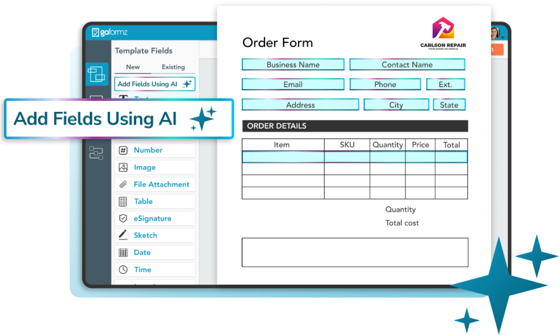
Task: Switch to the Existing fields tab
Action: [173, 67]
